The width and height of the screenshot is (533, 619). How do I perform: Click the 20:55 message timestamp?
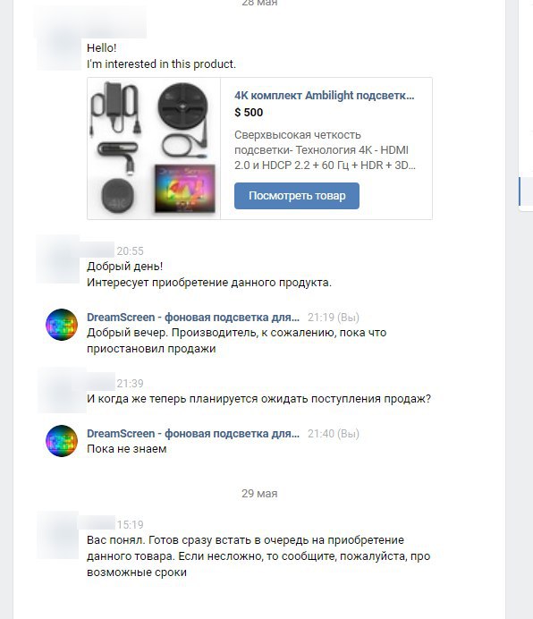tap(130, 251)
